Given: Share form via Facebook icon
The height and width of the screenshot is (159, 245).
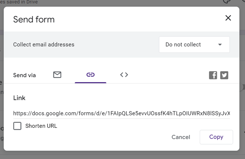Looking at the screenshot, I should [213, 75].
